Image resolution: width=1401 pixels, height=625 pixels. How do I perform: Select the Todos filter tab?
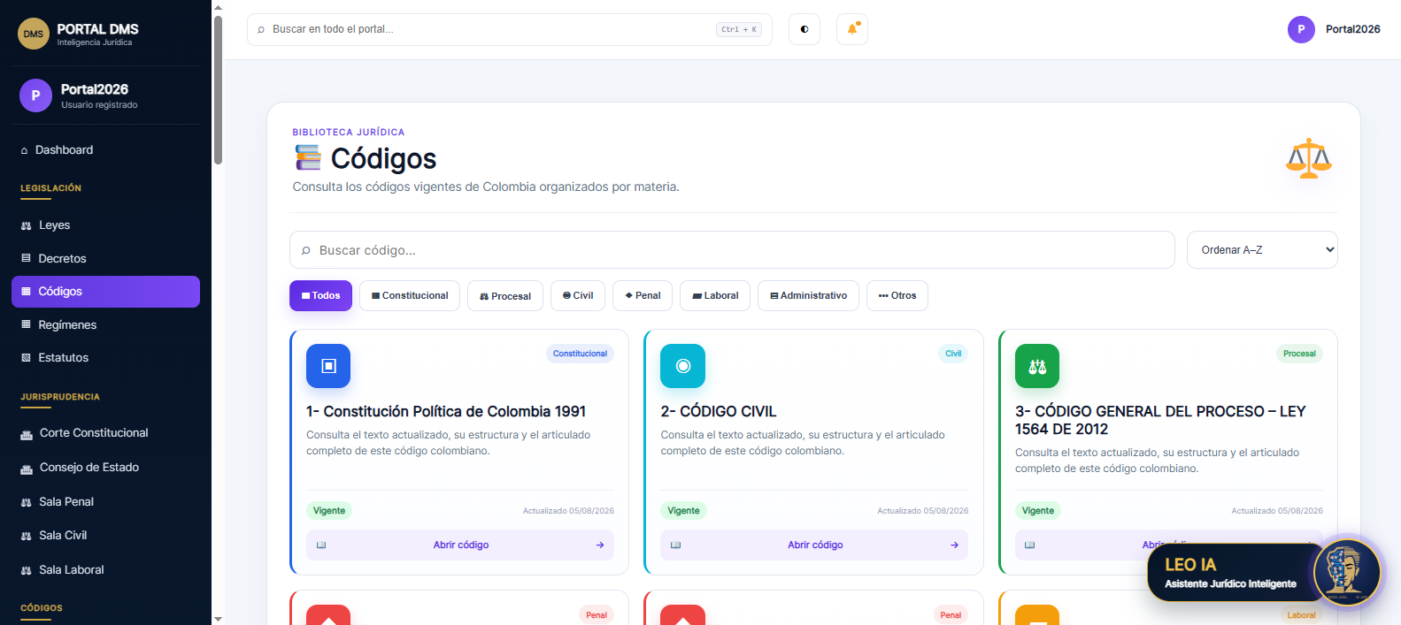click(x=320, y=296)
